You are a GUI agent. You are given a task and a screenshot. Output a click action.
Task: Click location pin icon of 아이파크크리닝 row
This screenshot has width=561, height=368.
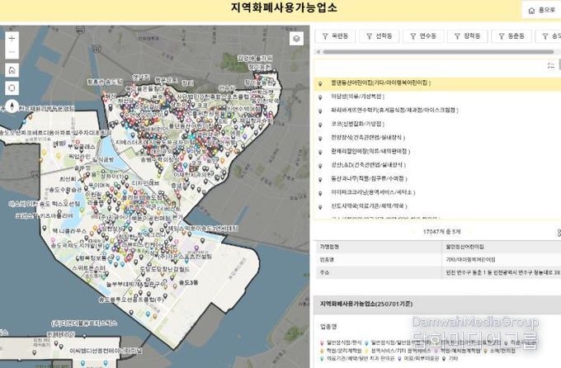click(321, 193)
